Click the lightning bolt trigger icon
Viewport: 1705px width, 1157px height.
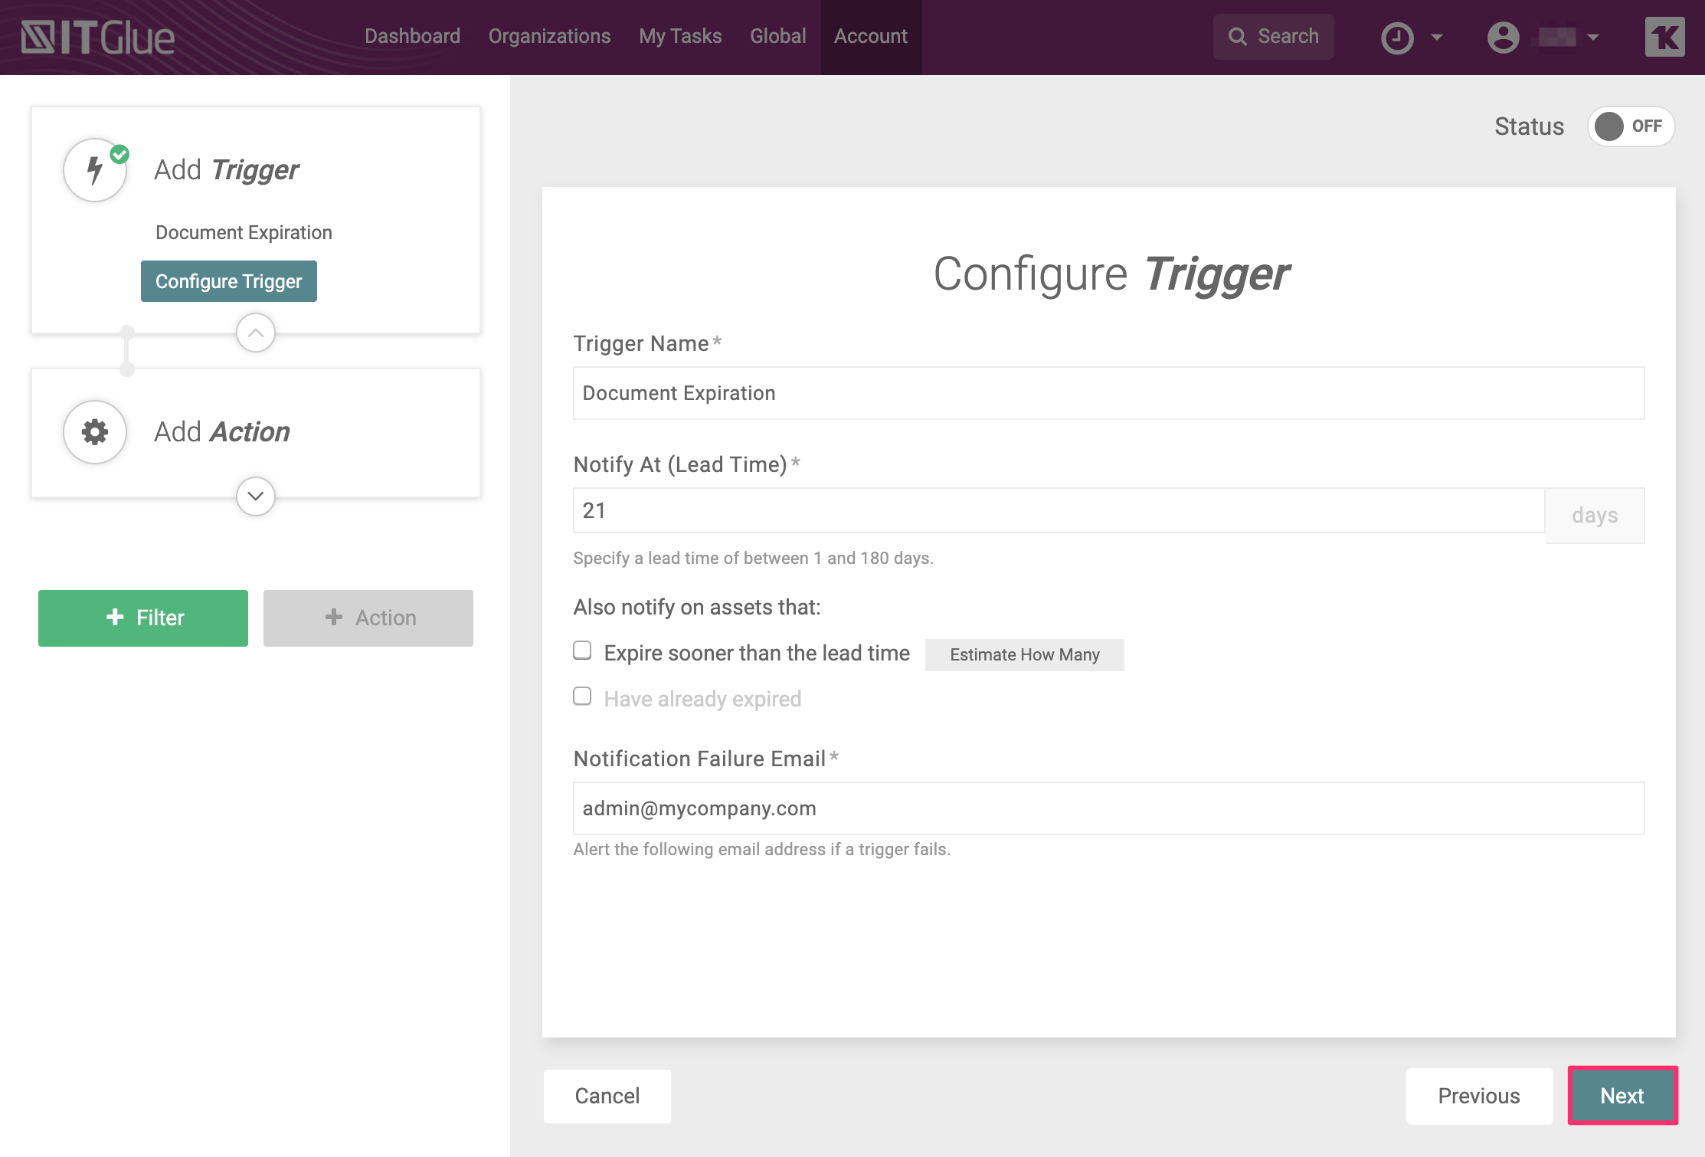[x=95, y=170]
